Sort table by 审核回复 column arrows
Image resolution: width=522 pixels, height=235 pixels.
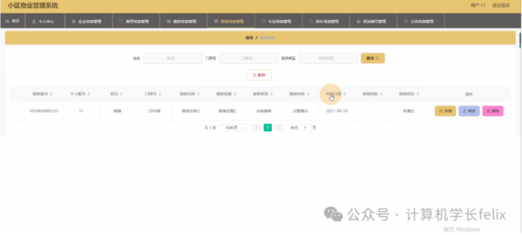381,94
